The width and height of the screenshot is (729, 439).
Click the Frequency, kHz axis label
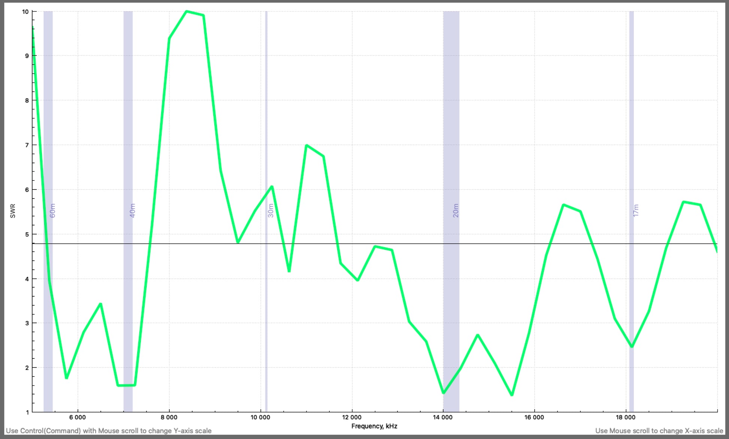click(375, 426)
